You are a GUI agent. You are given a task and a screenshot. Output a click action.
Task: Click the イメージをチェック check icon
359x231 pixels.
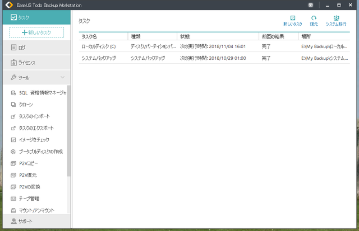pyautogui.click(x=13, y=140)
